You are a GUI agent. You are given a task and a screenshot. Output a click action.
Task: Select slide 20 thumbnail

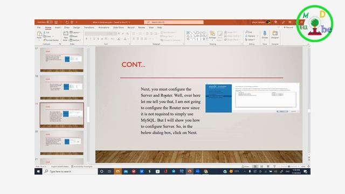click(x=62, y=143)
